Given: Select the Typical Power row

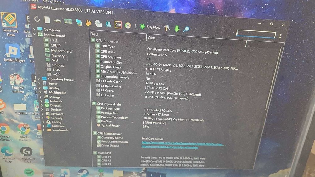Looking at the screenshot, I should pyautogui.click(x=123, y=126).
